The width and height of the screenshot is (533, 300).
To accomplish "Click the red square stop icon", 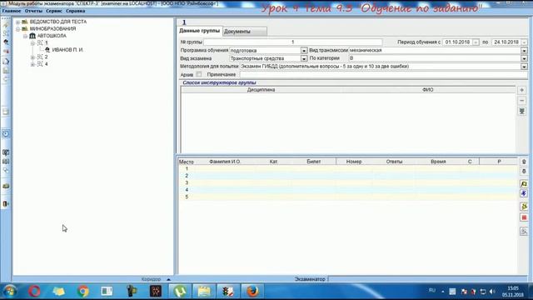I will (524, 217).
